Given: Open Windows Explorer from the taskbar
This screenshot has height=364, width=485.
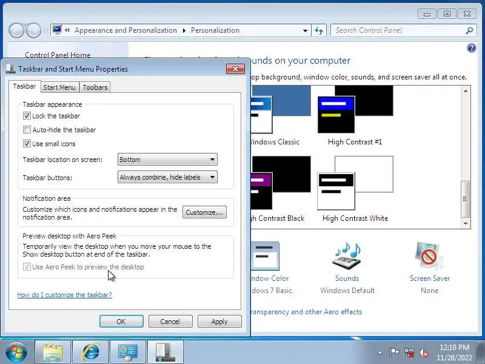Looking at the screenshot, I should 53,352.
